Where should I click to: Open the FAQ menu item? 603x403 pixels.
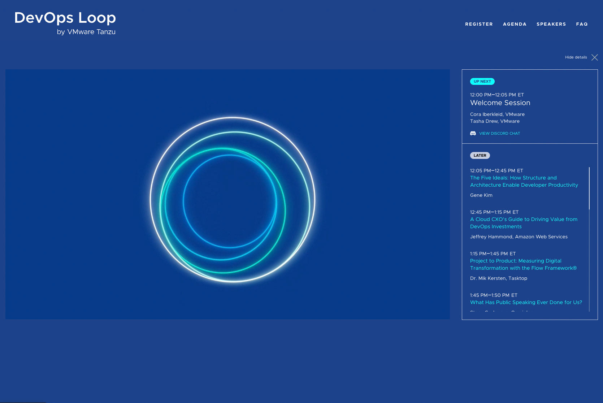pyautogui.click(x=582, y=24)
